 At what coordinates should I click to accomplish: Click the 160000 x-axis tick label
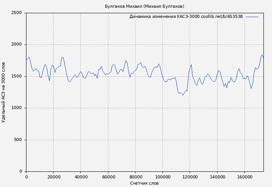(x=244, y=177)
